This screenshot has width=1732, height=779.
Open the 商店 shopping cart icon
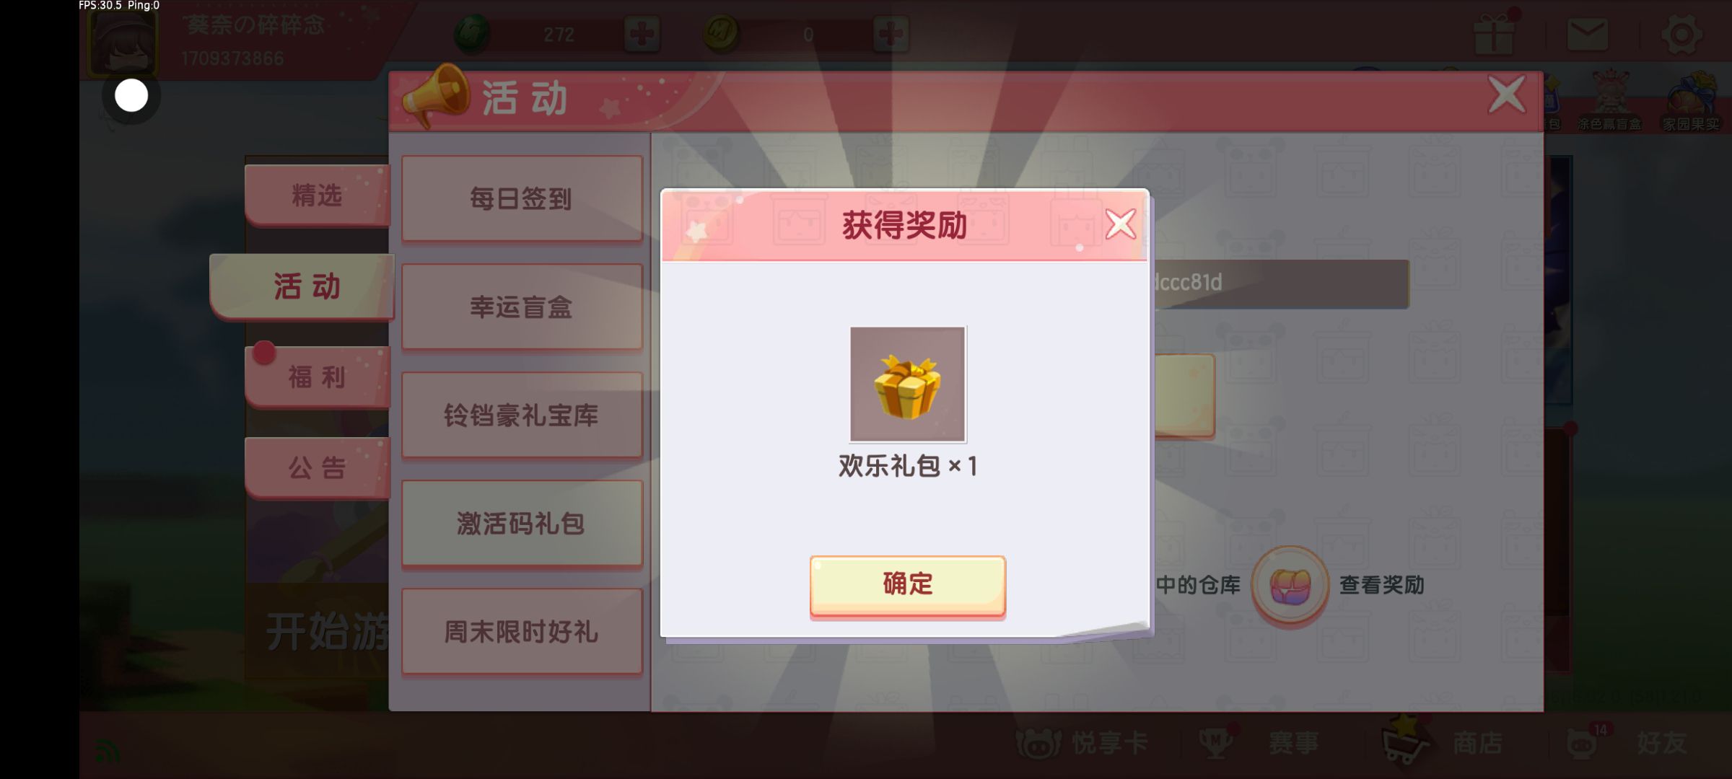click(x=1405, y=741)
